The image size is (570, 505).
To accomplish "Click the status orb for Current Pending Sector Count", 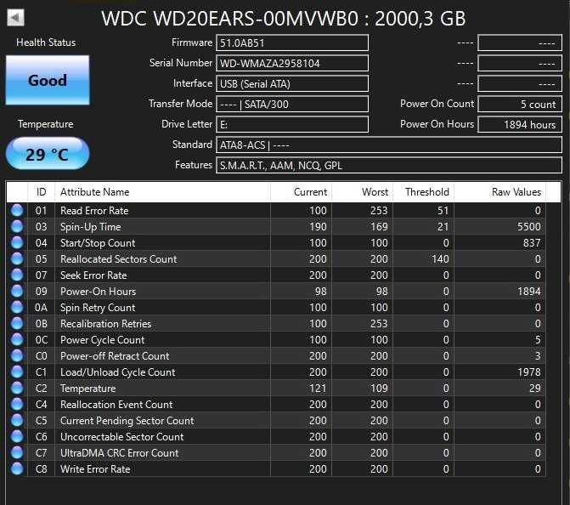I will point(17,420).
